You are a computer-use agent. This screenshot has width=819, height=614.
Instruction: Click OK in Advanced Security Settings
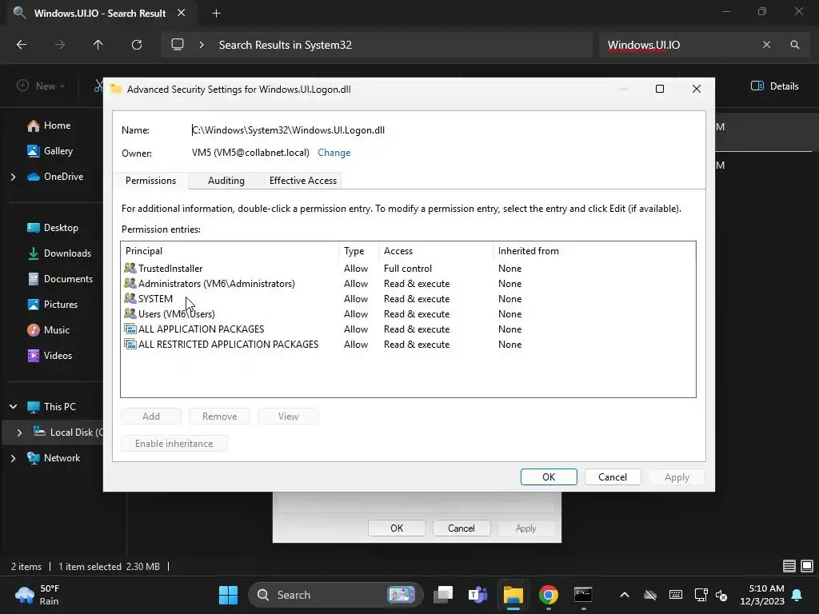549,476
